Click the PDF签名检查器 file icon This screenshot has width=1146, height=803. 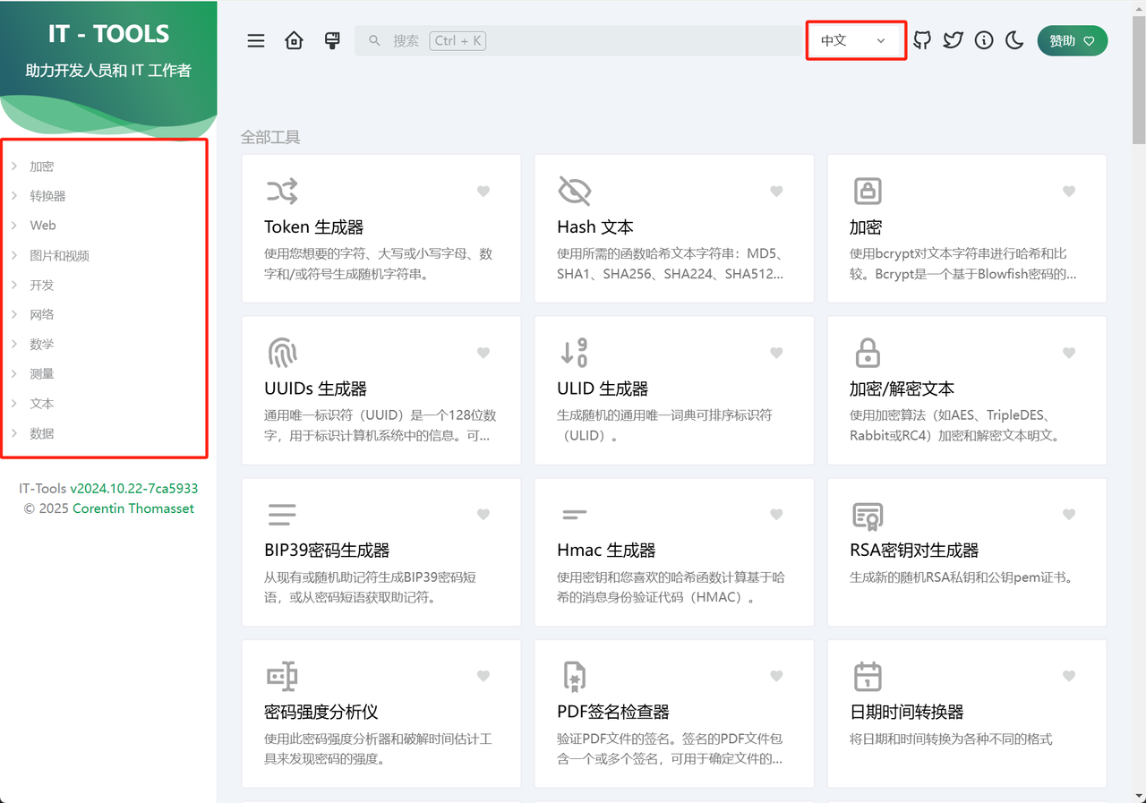tap(574, 676)
